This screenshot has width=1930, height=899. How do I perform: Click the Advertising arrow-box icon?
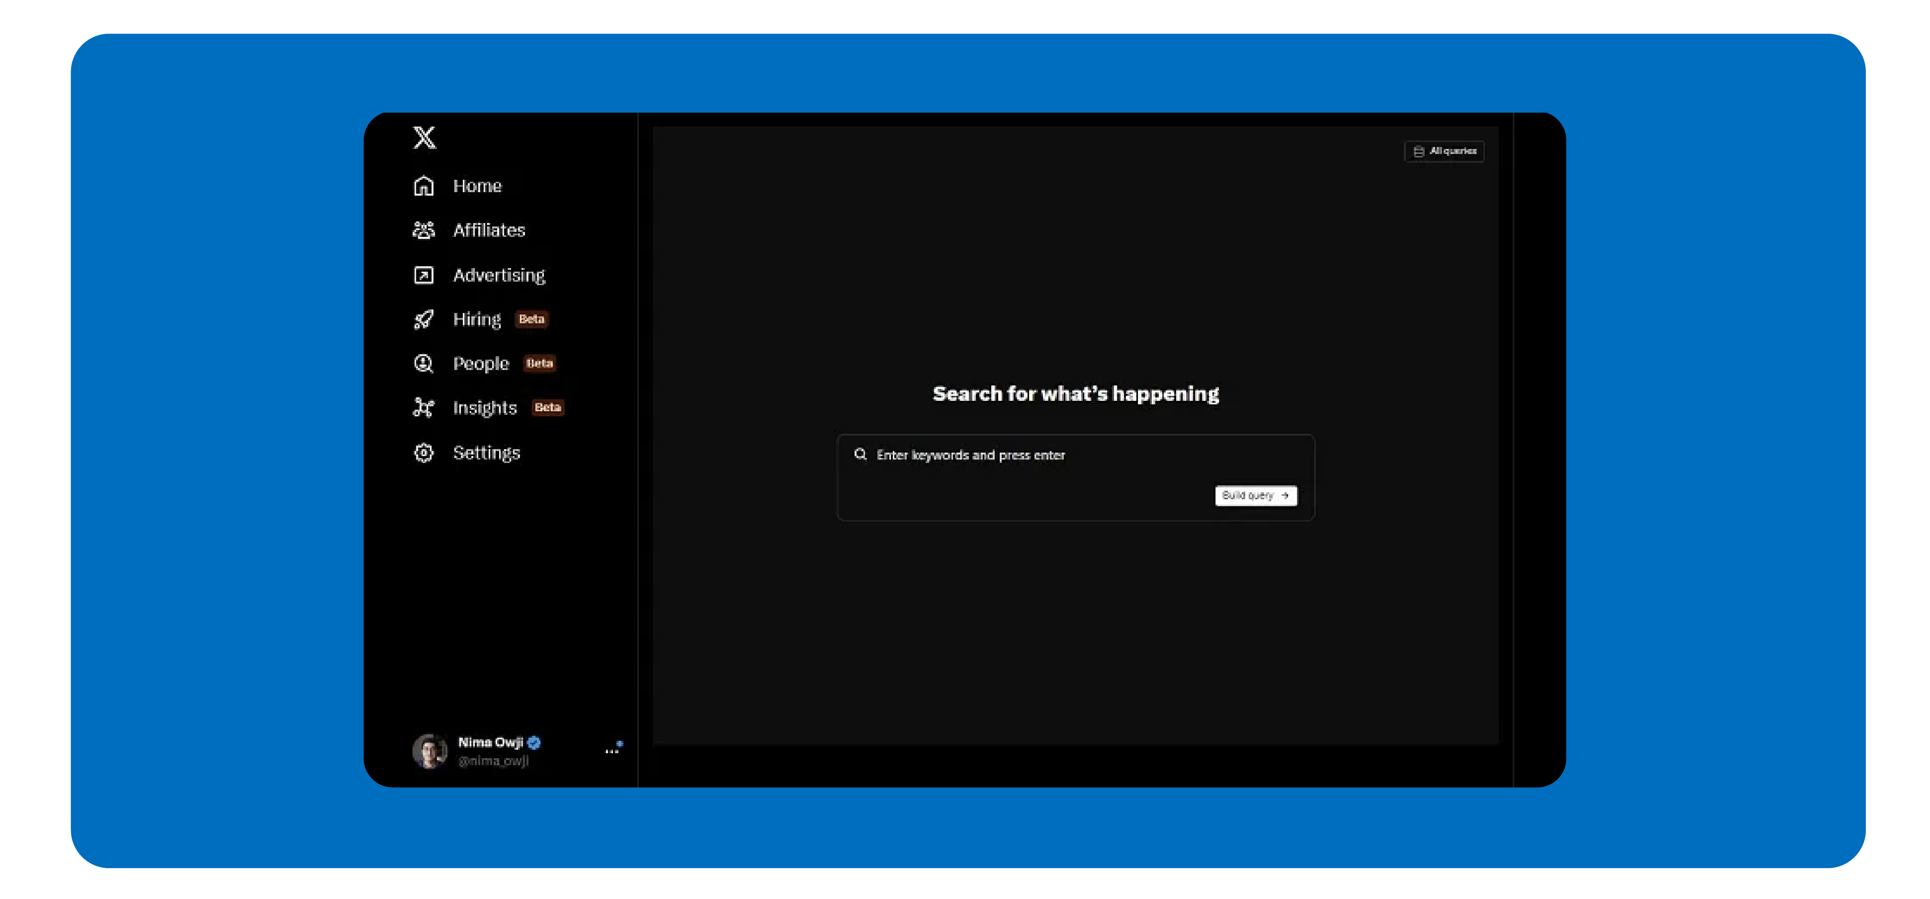[423, 275]
